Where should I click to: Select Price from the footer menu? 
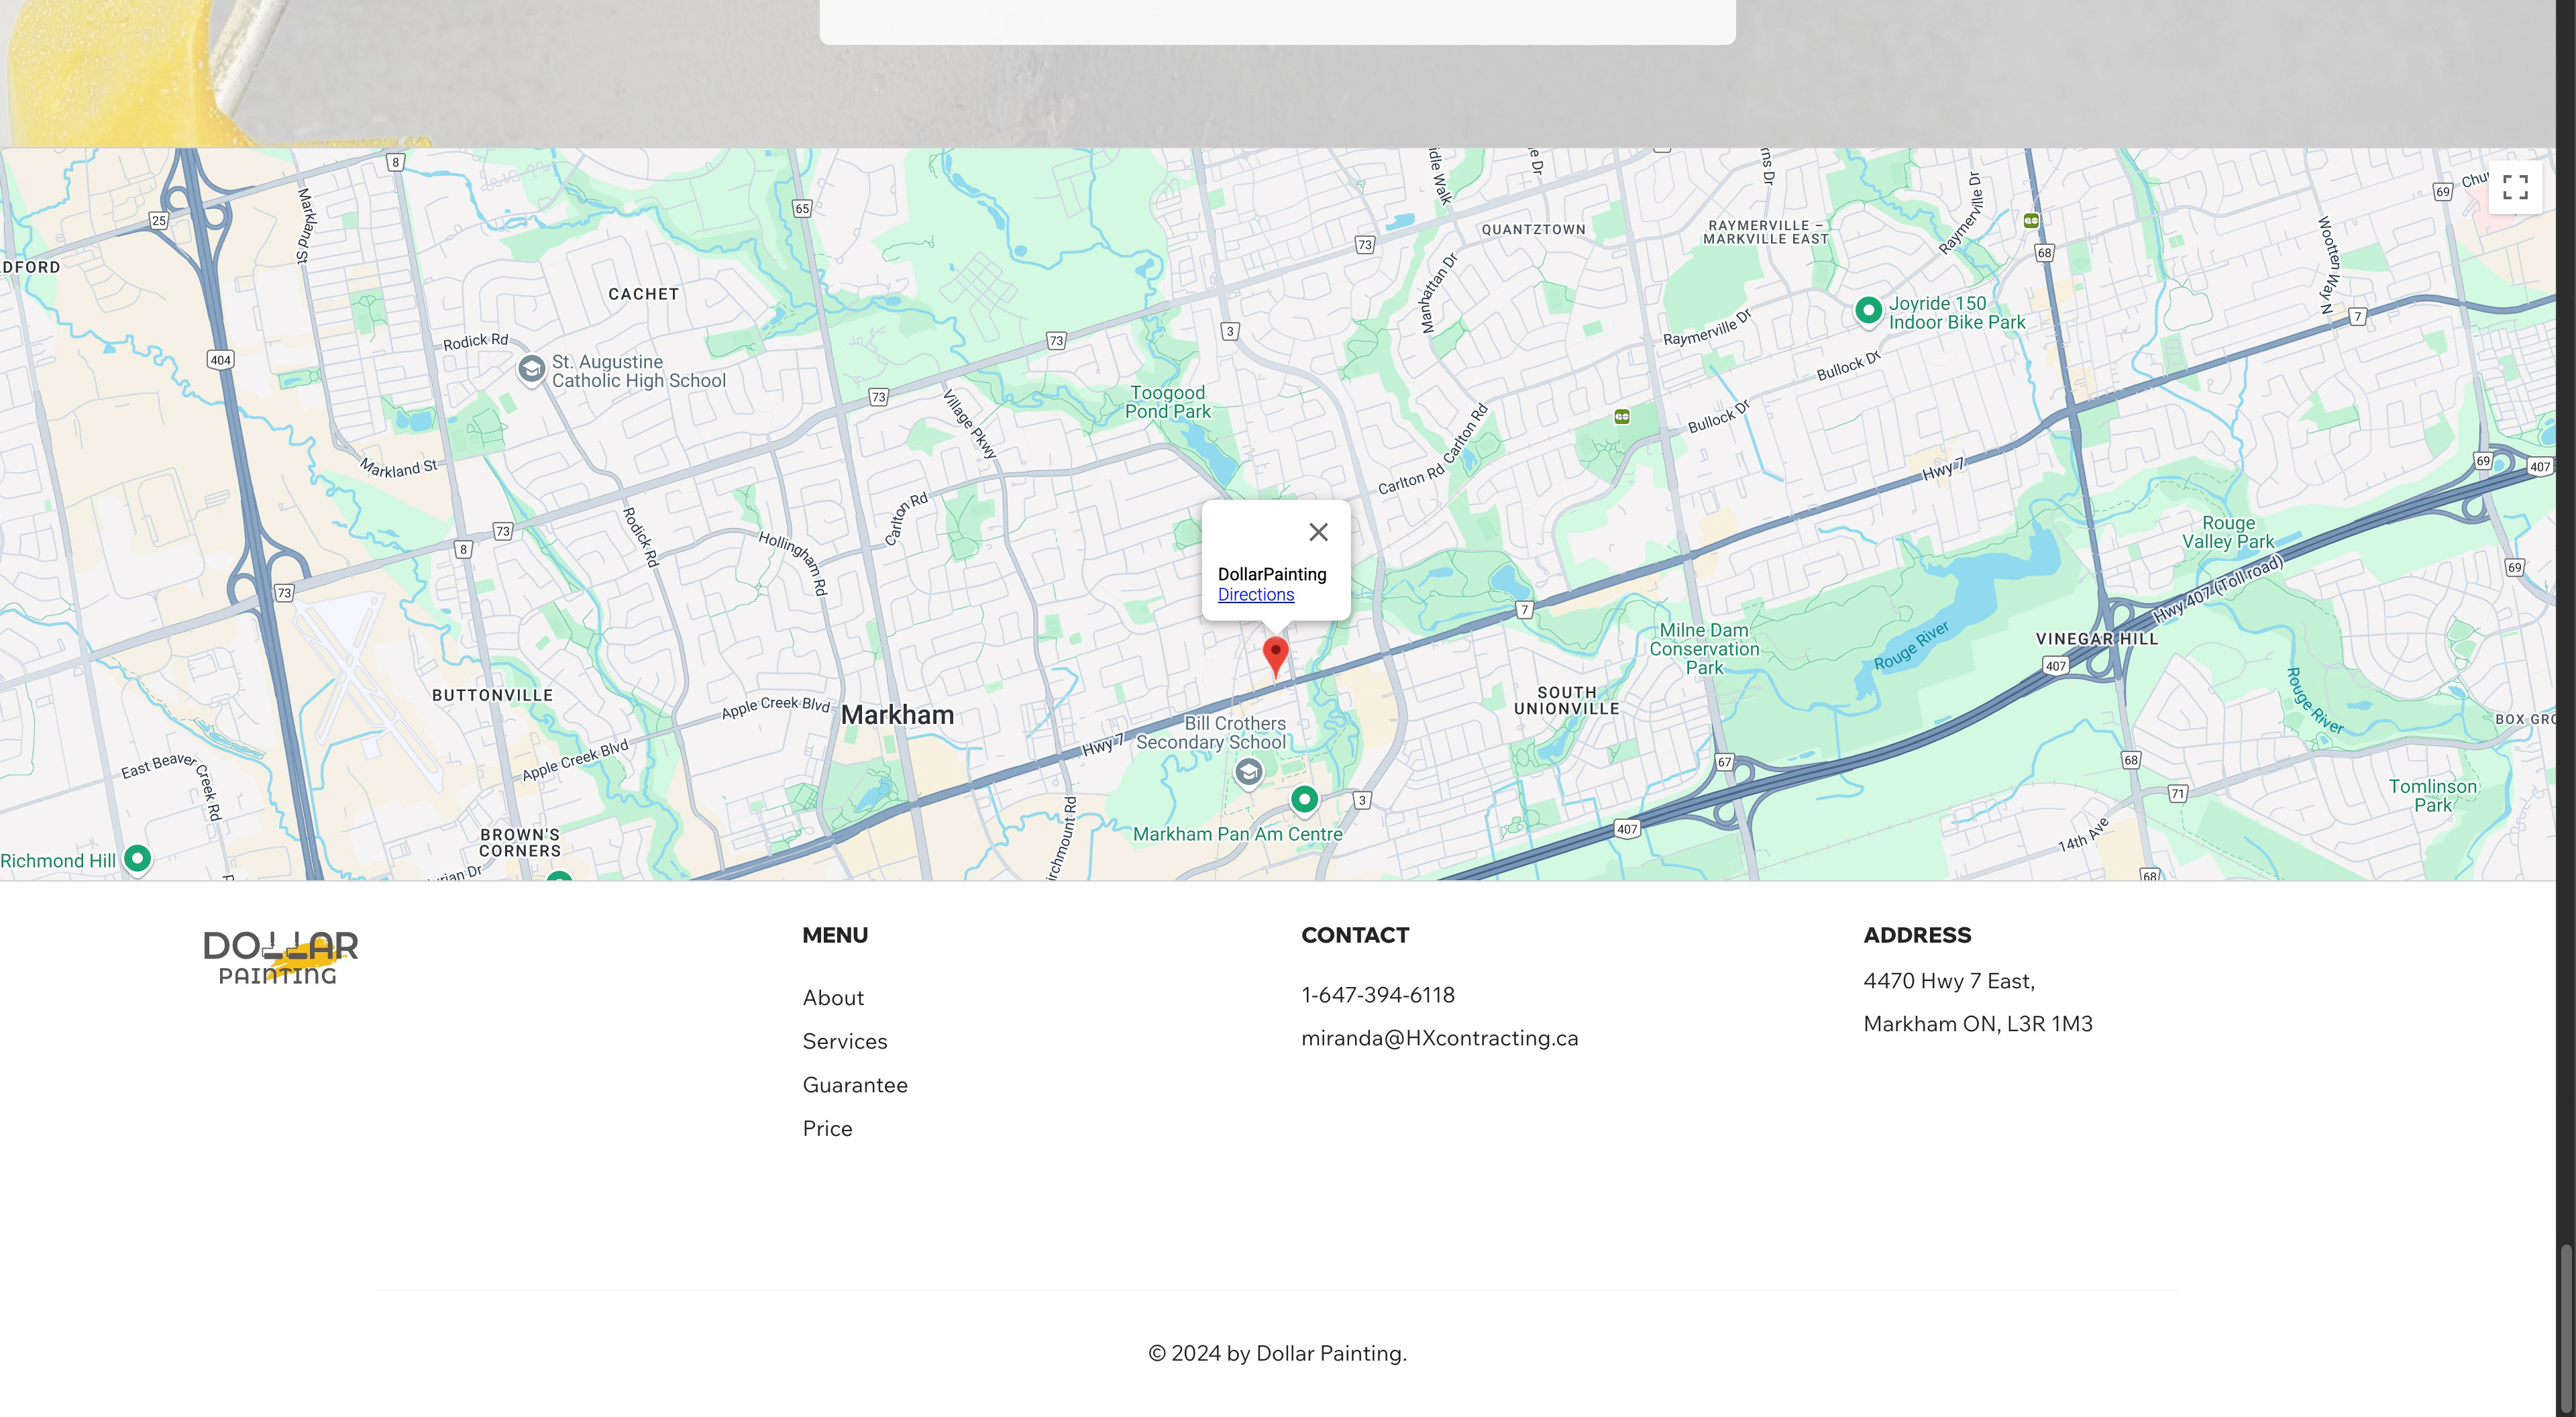827,1129
